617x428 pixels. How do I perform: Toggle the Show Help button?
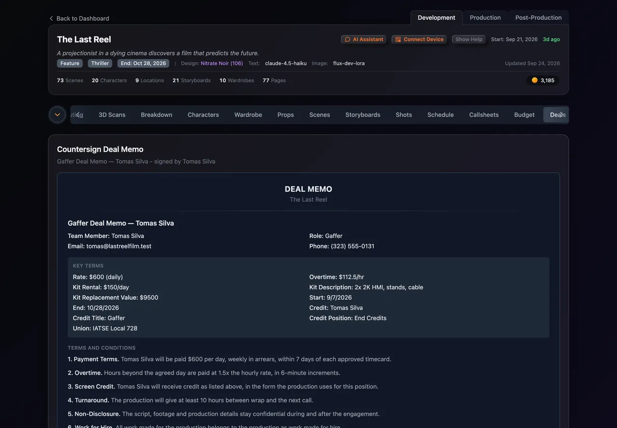click(469, 39)
